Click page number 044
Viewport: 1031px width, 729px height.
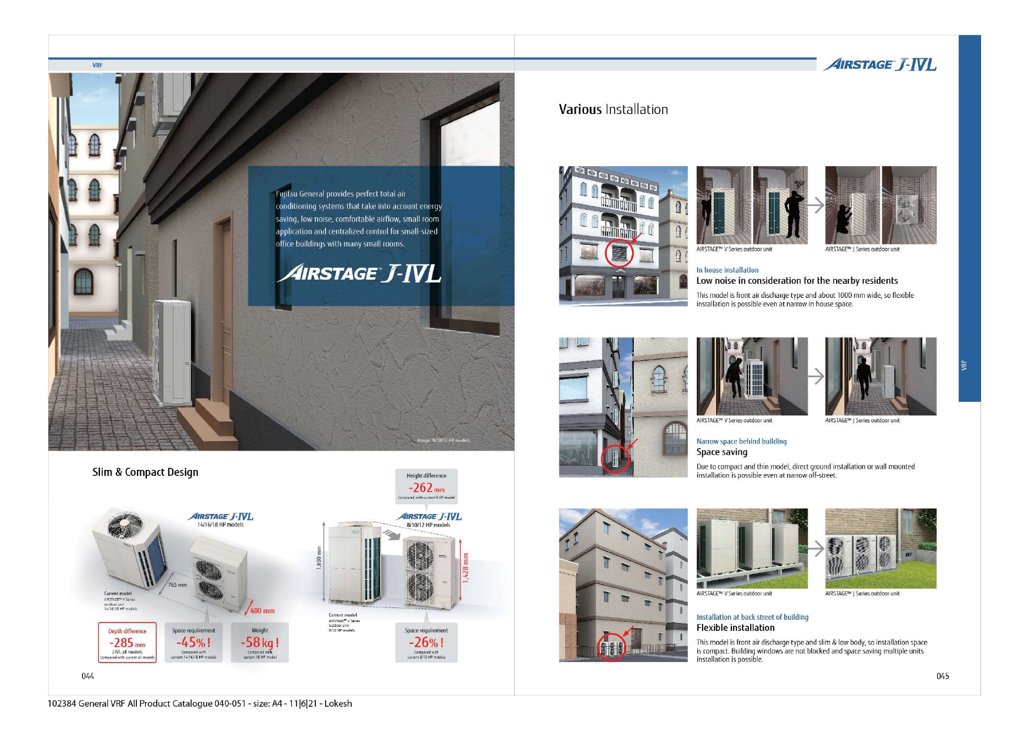(88, 676)
